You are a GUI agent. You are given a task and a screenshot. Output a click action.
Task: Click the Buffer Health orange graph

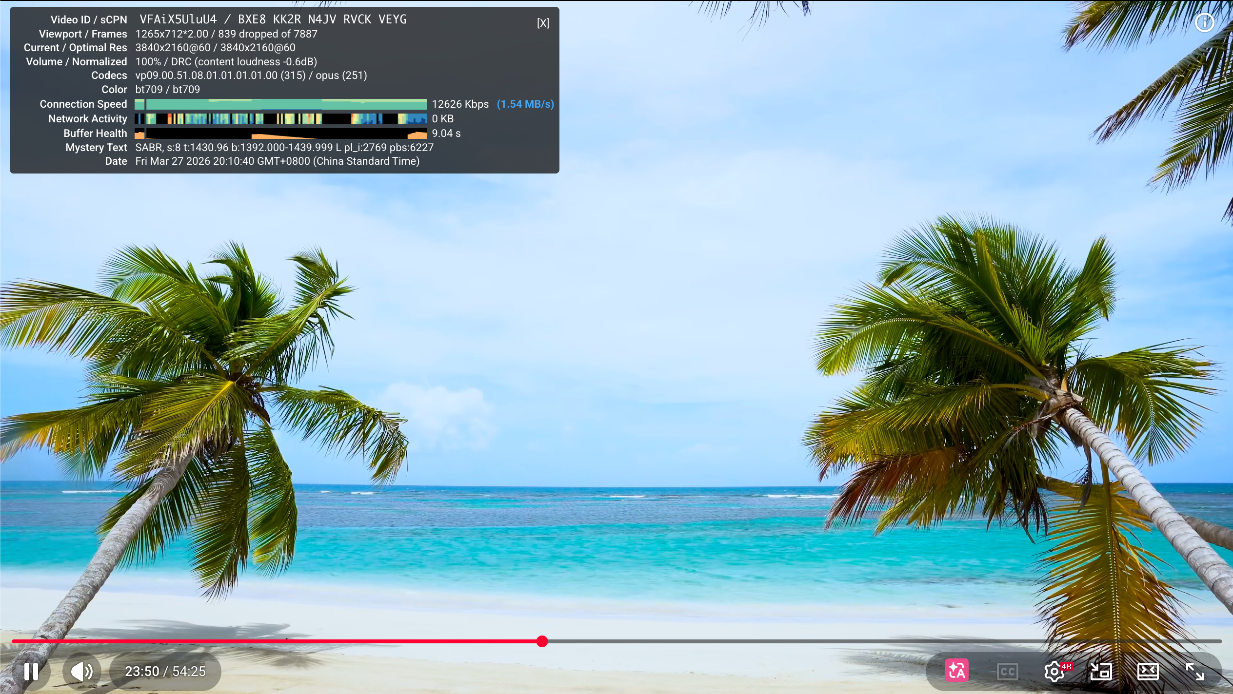pos(280,134)
